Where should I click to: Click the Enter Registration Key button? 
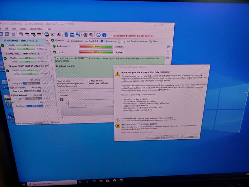point(165,137)
